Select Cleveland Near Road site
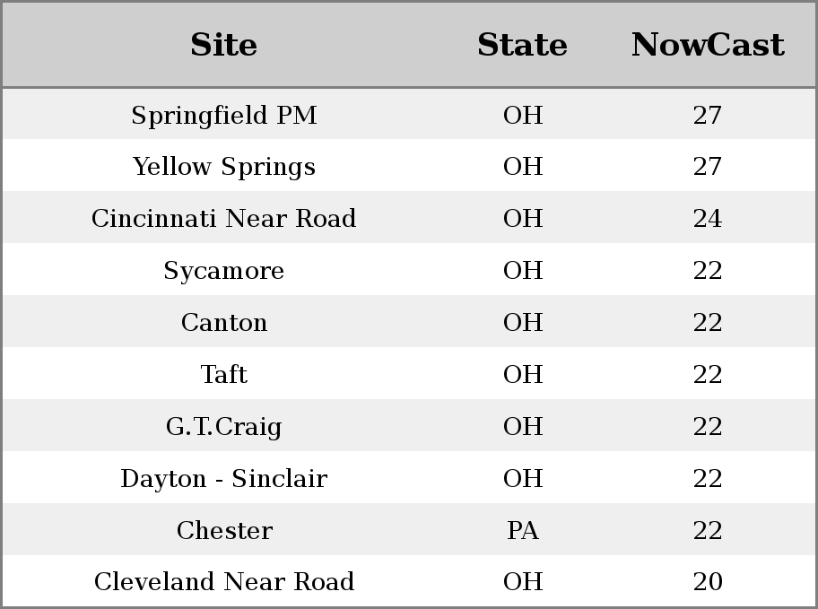Screen dimensions: 818x609 point(224,581)
